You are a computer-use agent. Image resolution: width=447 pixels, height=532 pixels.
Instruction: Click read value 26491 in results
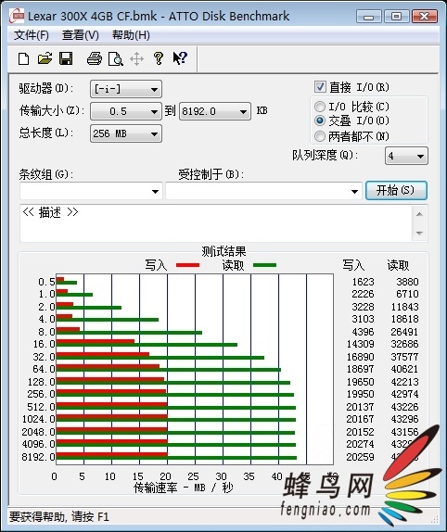[x=404, y=332]
